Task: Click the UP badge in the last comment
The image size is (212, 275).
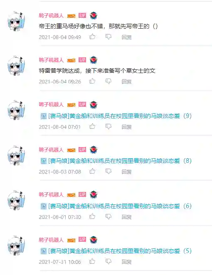Action: pos(82,239)
